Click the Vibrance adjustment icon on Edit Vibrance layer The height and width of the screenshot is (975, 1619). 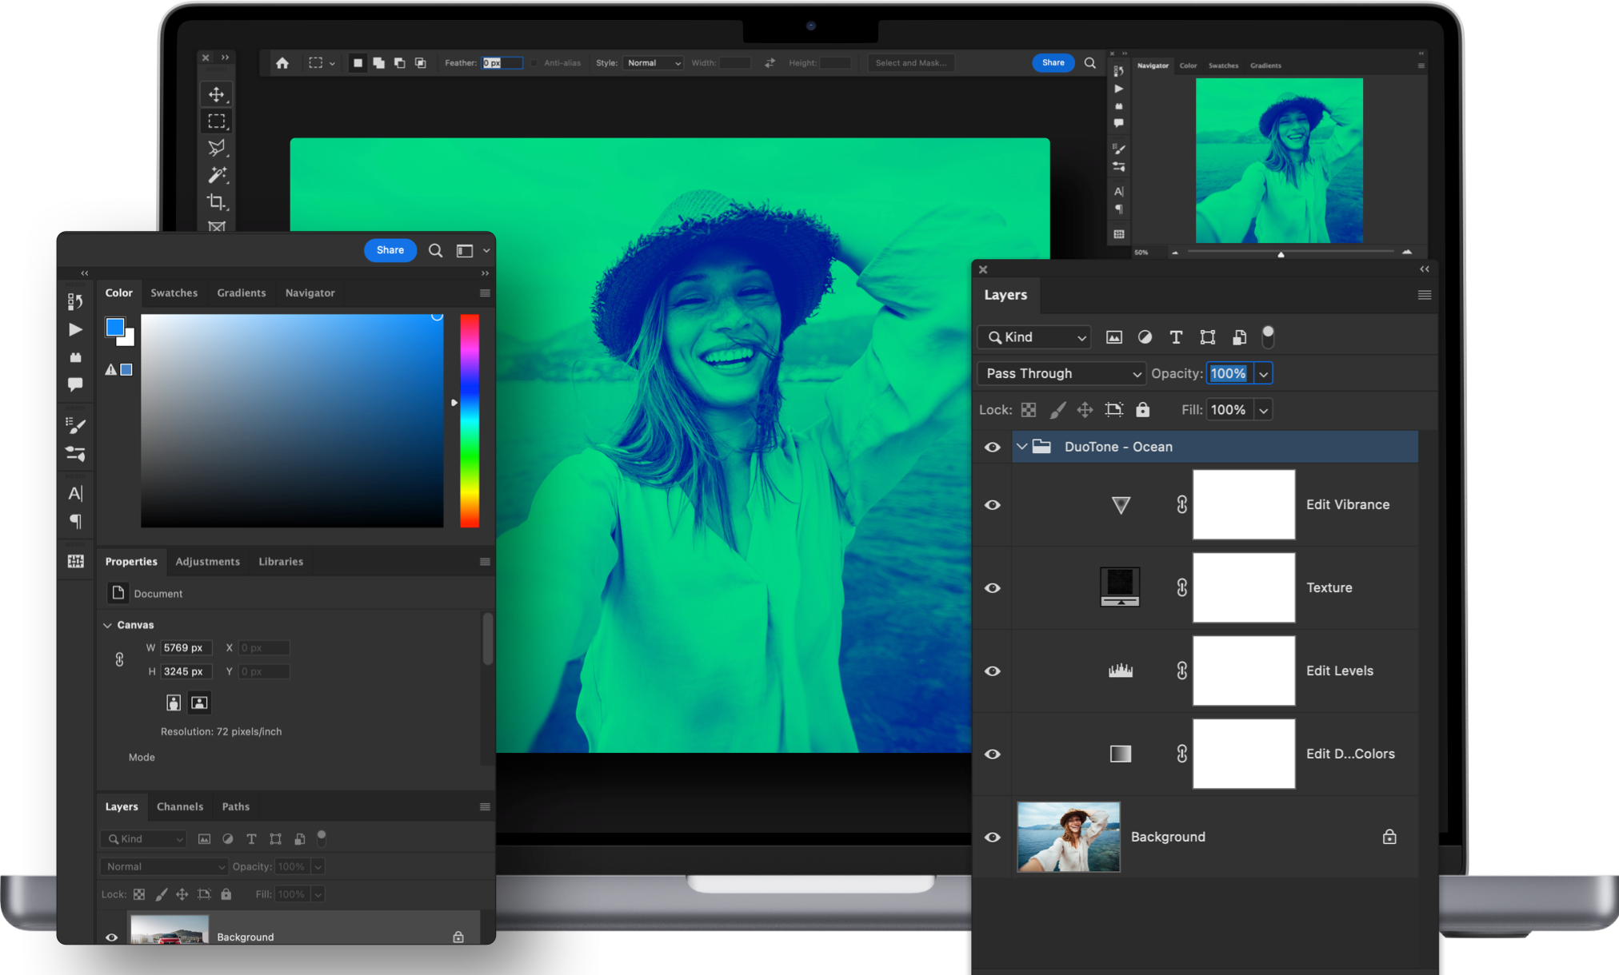(x=1121, y=505)
